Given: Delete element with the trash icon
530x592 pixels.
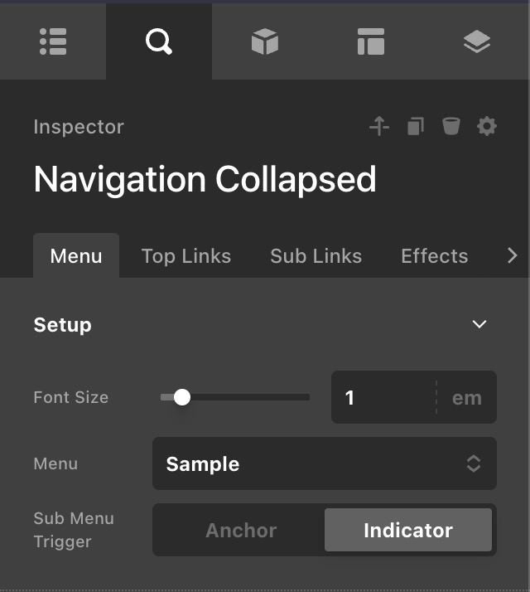Looking at the screenshot, I should click(x=450, y=126).
